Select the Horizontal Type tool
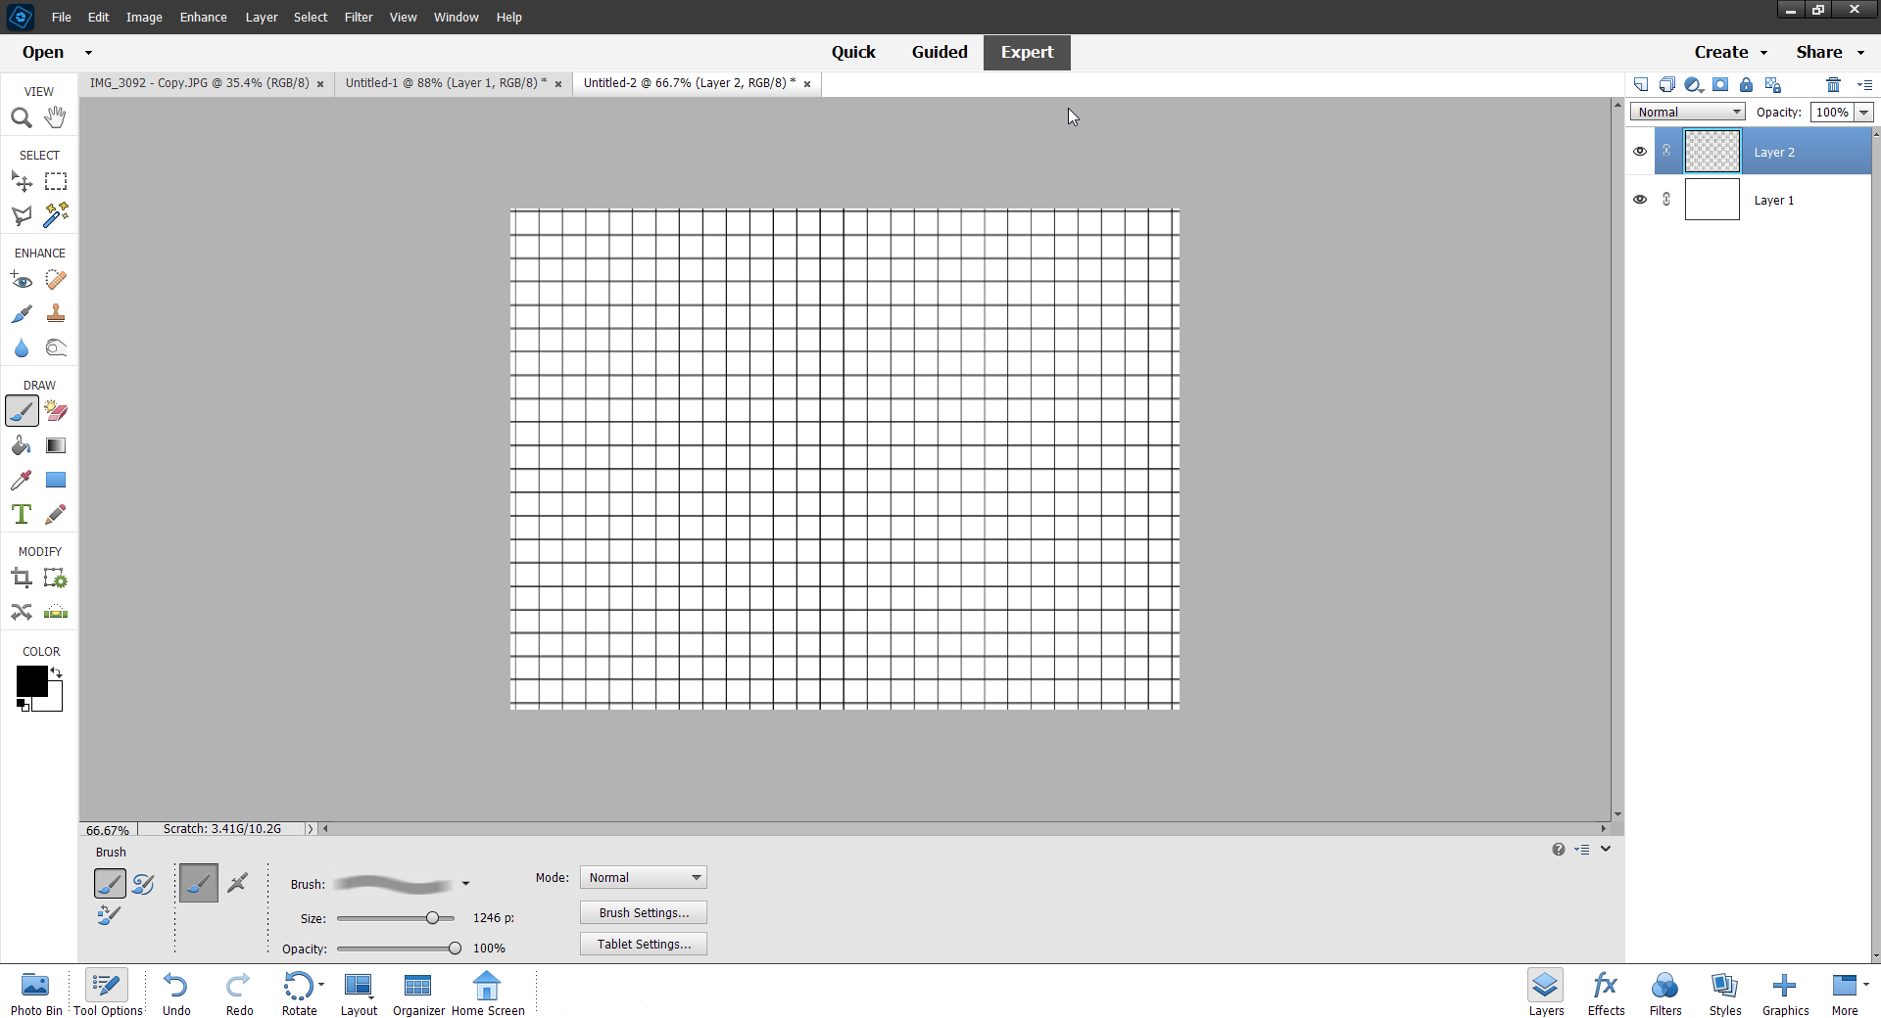Viewport: 1881px width, 1018px height. coord(22,514)
